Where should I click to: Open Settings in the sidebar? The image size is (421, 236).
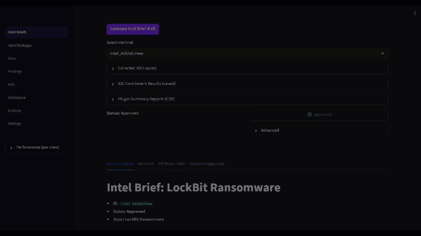(x=37, y=124)
